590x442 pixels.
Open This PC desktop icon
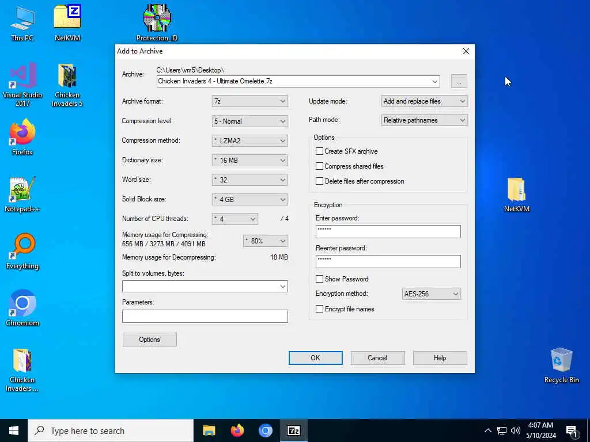[x=22, y=23]
